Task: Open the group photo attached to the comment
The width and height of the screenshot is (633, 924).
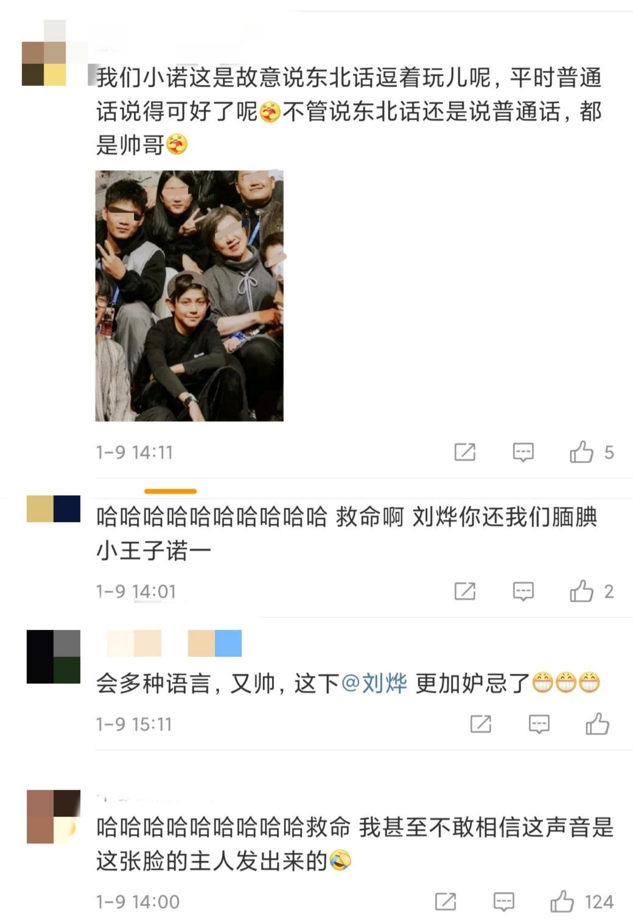Action: pyautogui.click(x=189, y=296)
